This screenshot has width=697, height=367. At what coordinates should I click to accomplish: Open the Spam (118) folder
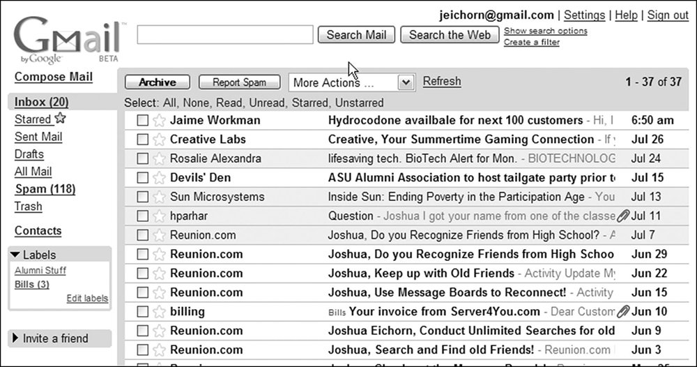coord(45,189)
